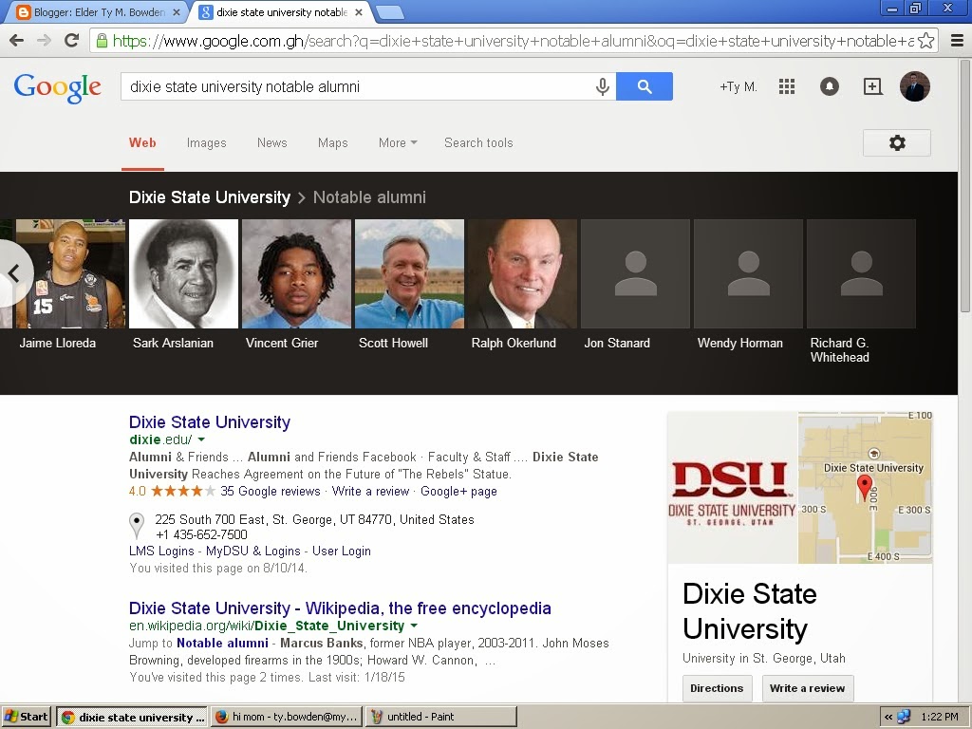Select the Images search tab
Viewport: 972px width, 729px height.
[x=206, y=143]
